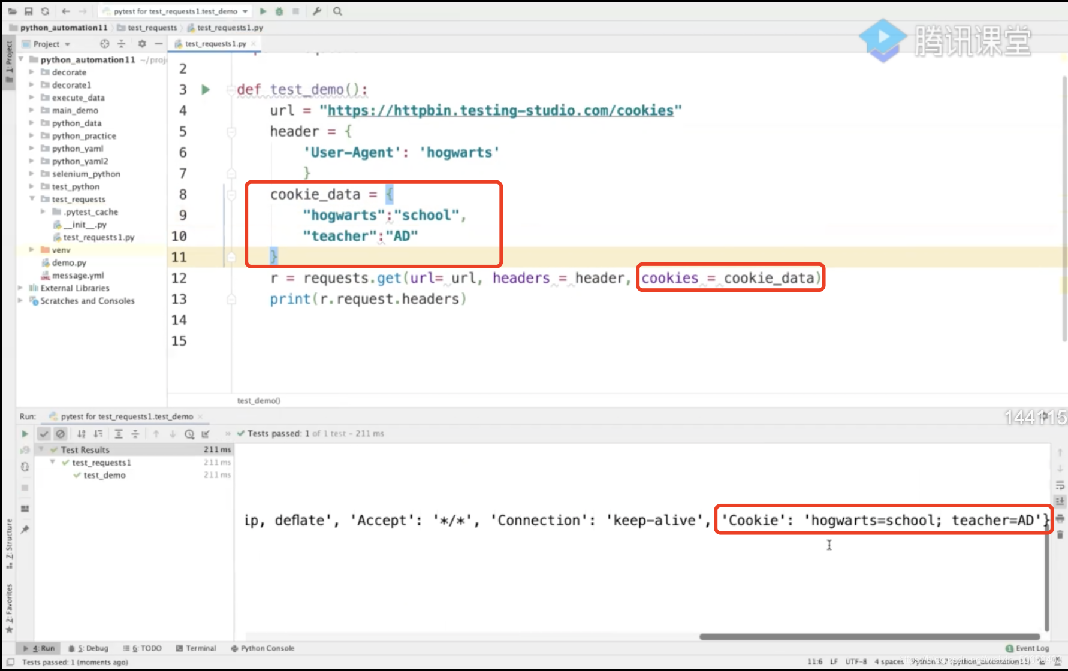Image resolution: width=1068 pixels, height=671 pixels.
Task: Close the test_requests1.py editor tab
Action: (x=254, y=44)
